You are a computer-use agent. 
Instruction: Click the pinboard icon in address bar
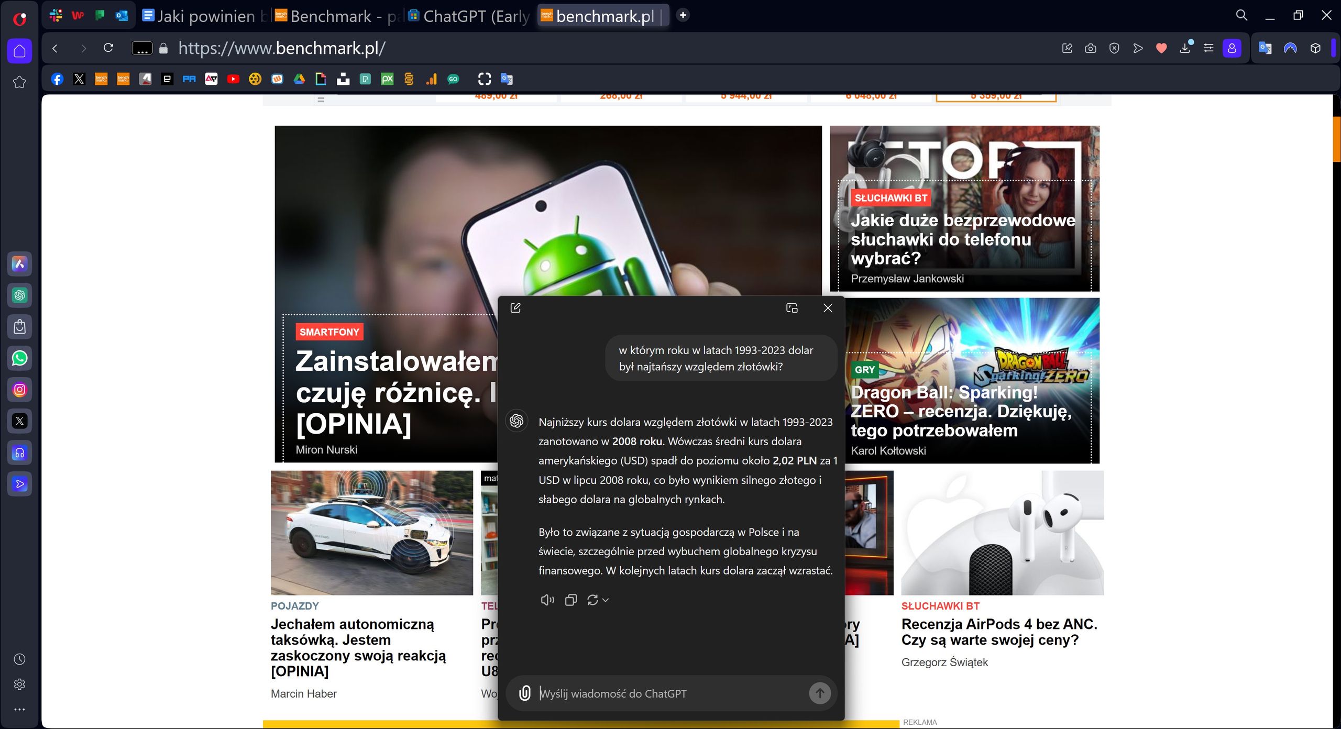[1067, 49]
